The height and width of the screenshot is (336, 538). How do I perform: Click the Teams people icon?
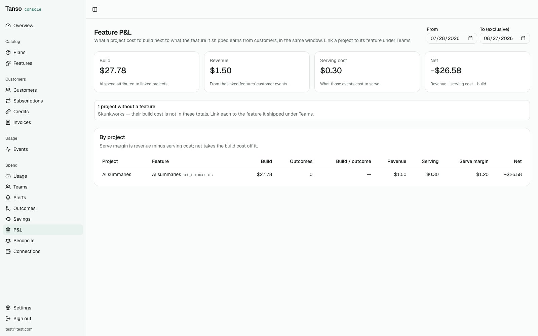(x=8, y=187)
